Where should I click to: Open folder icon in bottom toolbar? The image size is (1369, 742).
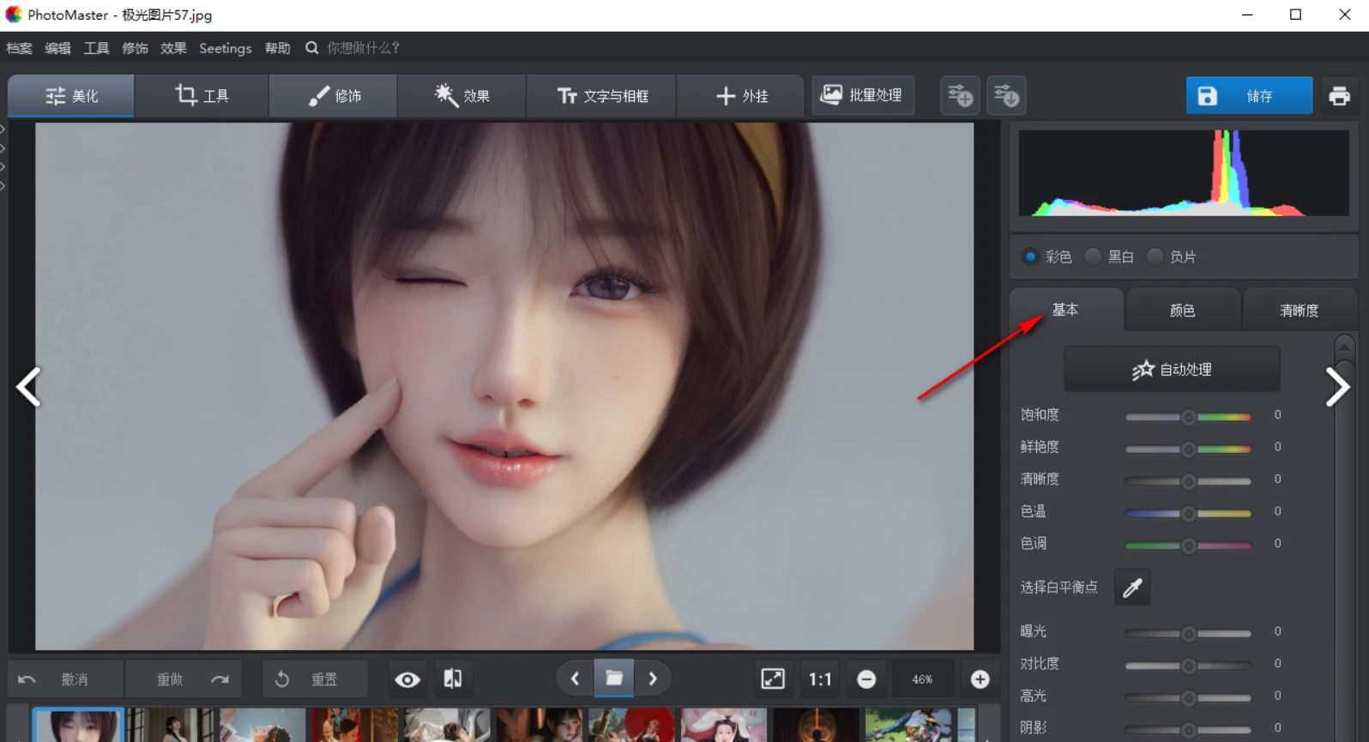tap(614, 679)
